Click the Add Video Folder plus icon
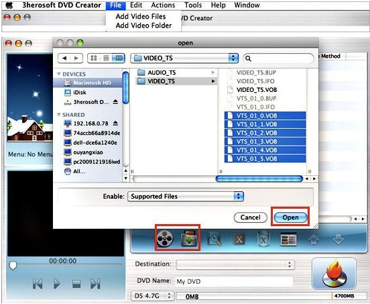This screenshot has width=370, height=304. tap(189, 238)
